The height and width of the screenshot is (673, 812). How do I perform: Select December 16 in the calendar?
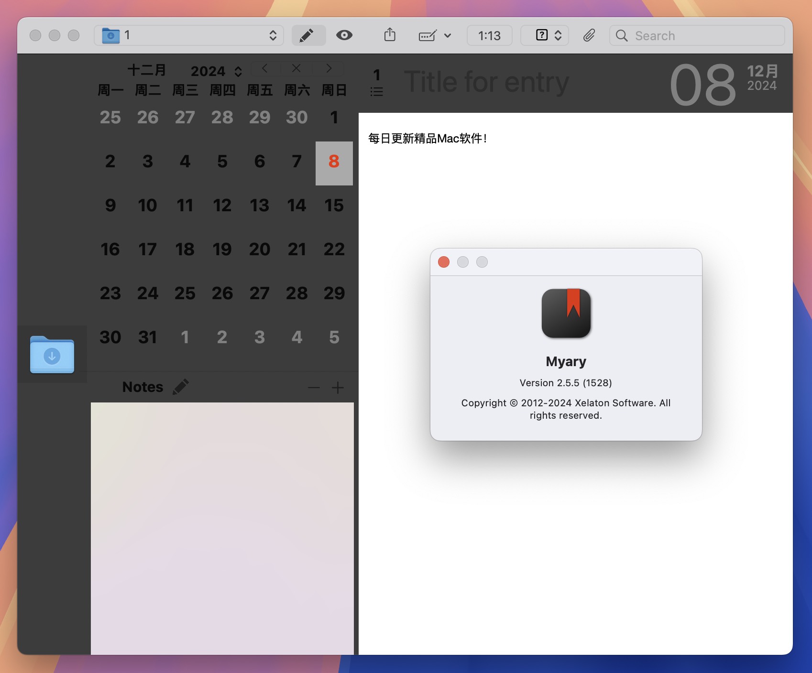pyautogui.click(x=110, y=250)
